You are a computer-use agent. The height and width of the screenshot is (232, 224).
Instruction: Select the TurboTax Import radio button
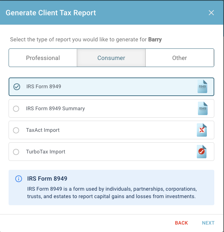(x=16, y=152)
